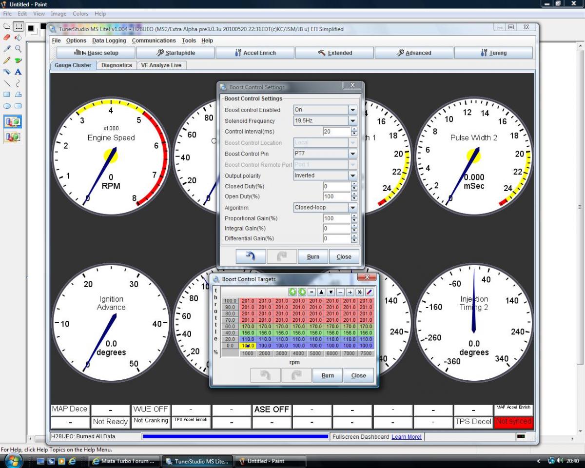Select the Eraser tool in Paint
This screenshot has width=585, height=468.
[7, 37]
